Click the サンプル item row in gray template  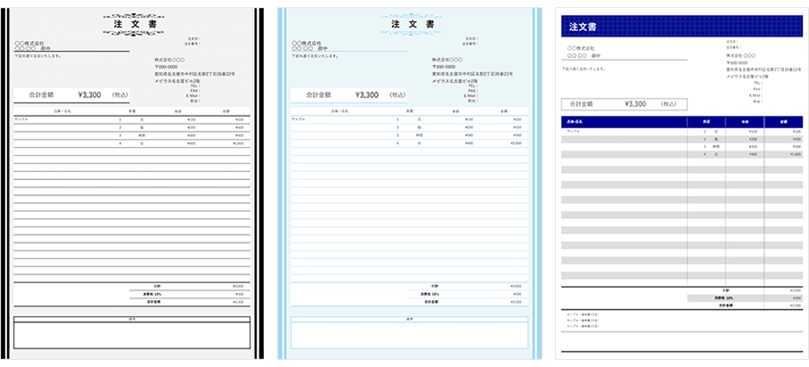[132, 118]
